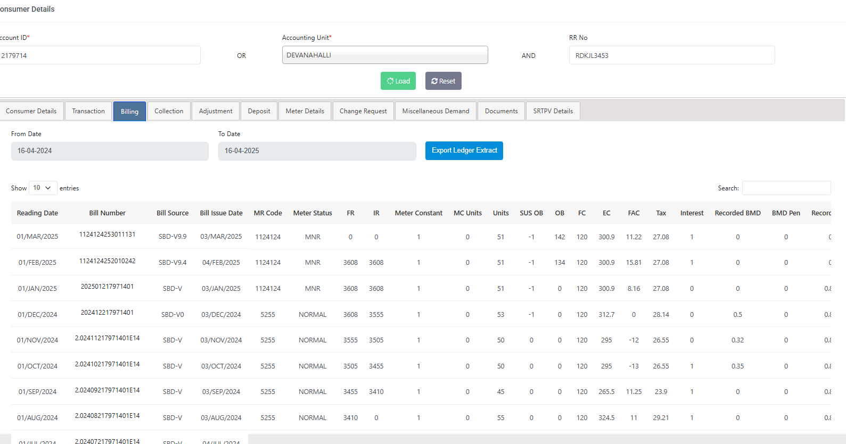Sort by Bill Issue Date column

(221, 213)
